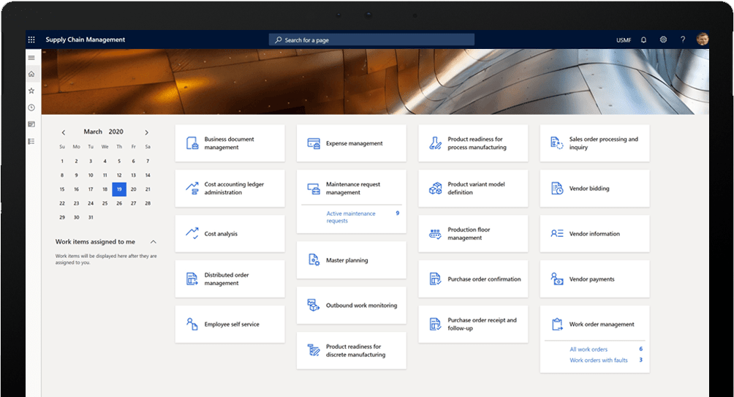This screenshot has width=734, height=397.
Task: Select March 25 in the calendar
Action: [105, 203]
